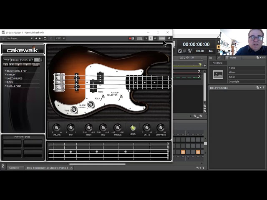
Task: Click the Cakewalk logo
Action: [23, 49]
